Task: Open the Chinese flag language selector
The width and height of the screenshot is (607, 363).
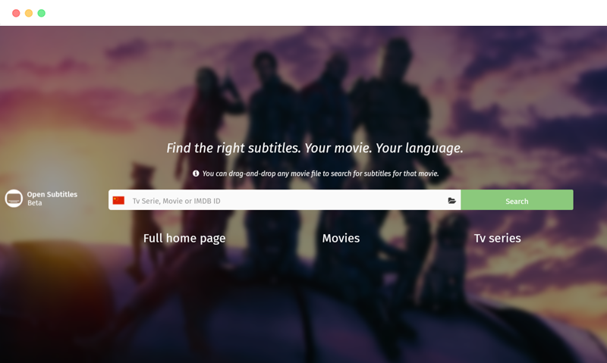Action: click(118, 200)
